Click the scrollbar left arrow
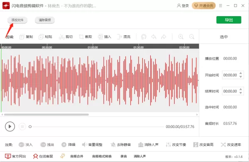Screen dimensions: 249x162 [2, 114]
